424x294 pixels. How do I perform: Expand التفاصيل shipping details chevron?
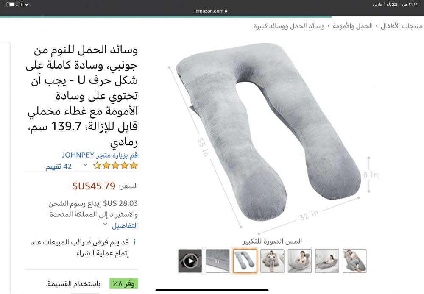pyautogui.click(x=105, y=224)
